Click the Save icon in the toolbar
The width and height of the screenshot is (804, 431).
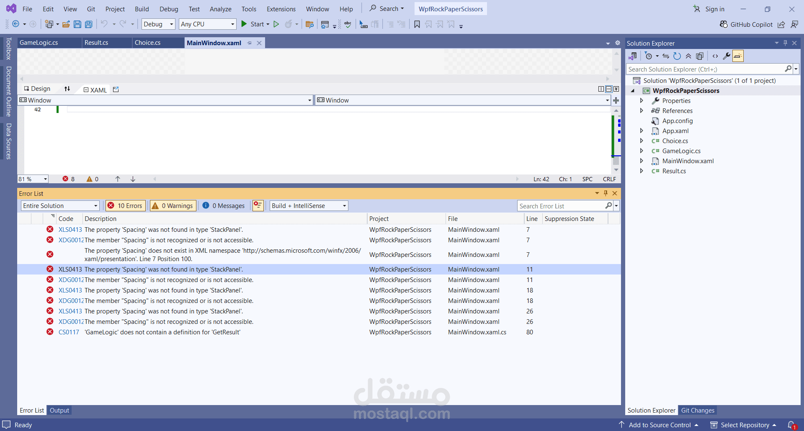pos(77,24)
